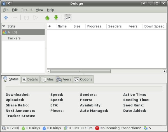This screenshot has width=168, height=132.
Task: Switch to the Details tab
Action: pyautogui.click(x=30, y=79)
